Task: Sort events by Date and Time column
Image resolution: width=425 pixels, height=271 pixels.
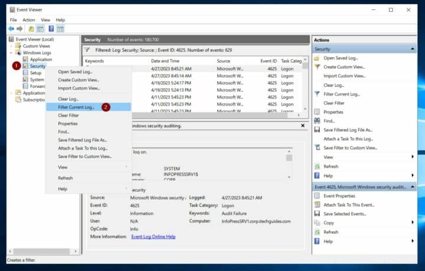Action: click(165, 61)
